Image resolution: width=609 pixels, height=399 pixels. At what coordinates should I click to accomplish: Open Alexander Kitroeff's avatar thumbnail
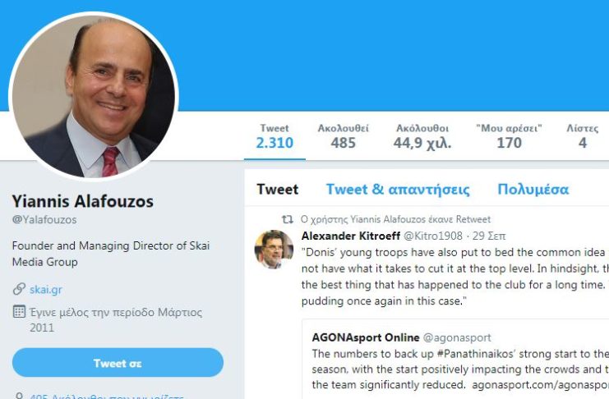274,250
